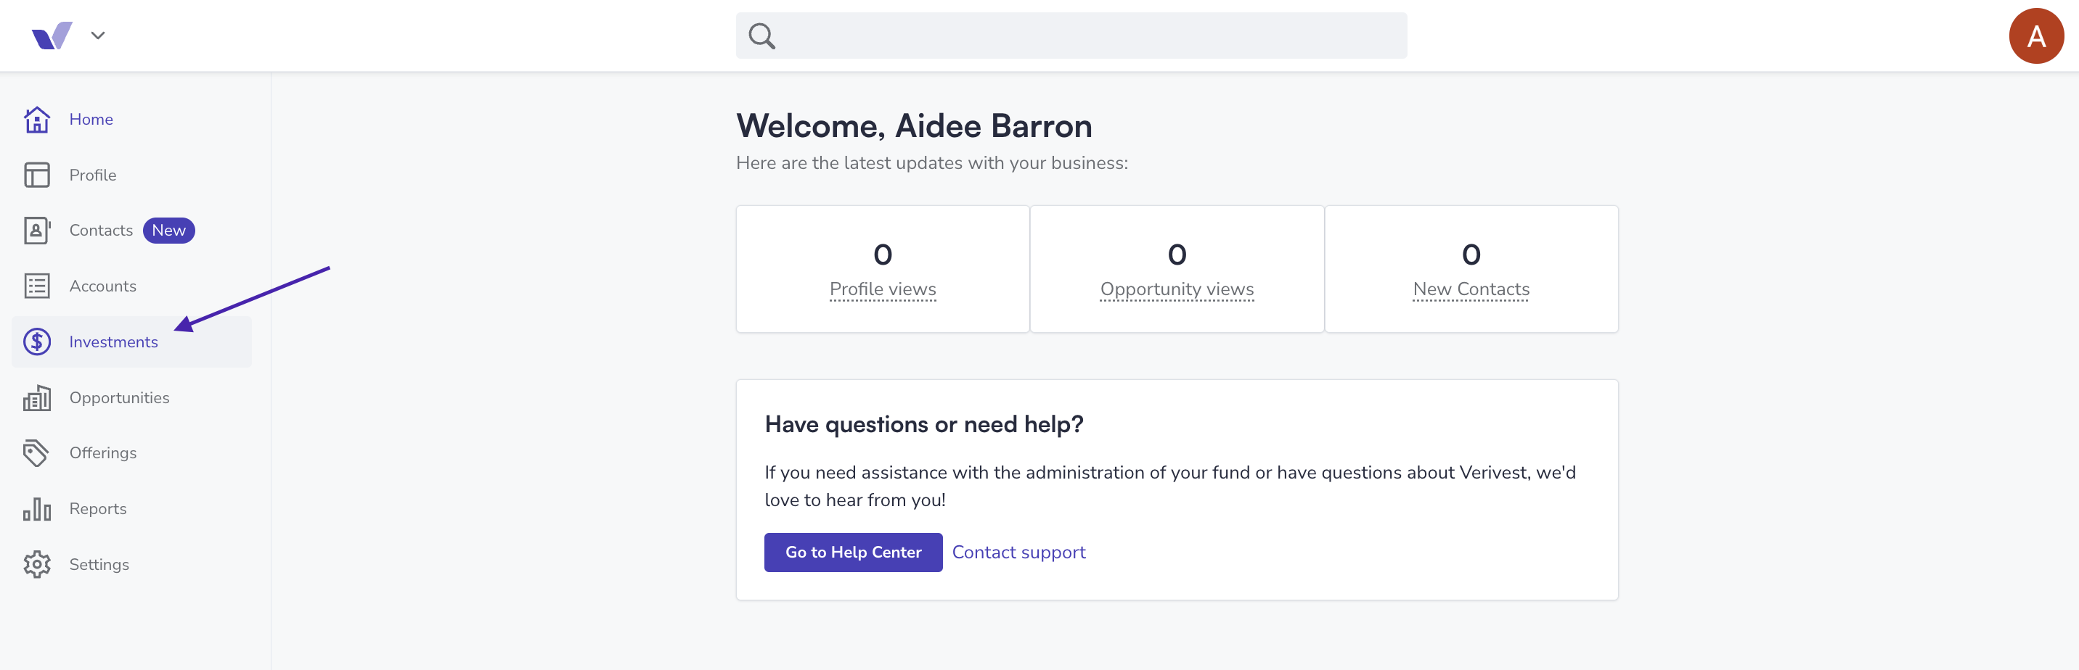This screenshot has height=670, width=2079.
Task: Click the Home house icon
Action: point(37,120)
